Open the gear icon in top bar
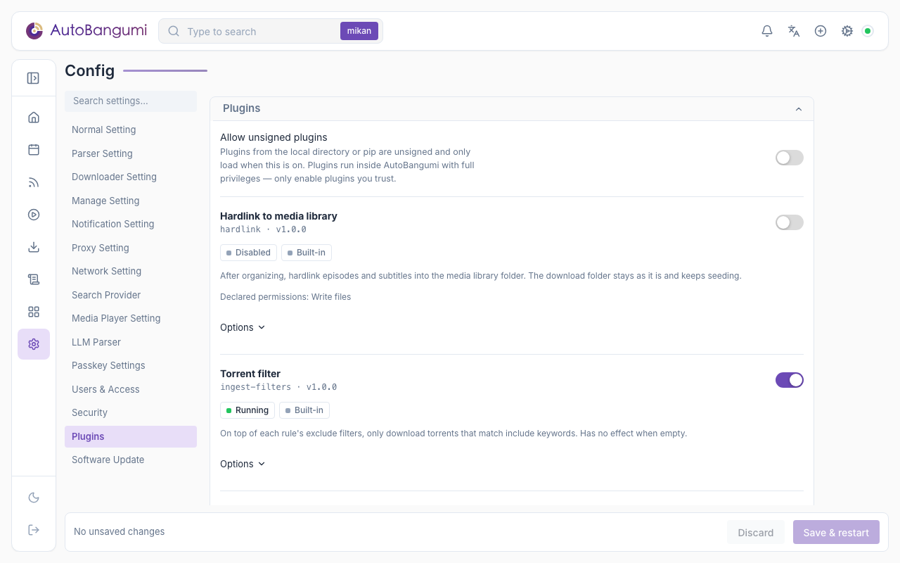This screenshot has width=900, height=563. point(847,31)
